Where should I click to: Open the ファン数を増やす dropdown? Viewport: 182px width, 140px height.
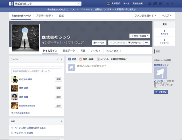pyautogui.click(x=145, y=16)
